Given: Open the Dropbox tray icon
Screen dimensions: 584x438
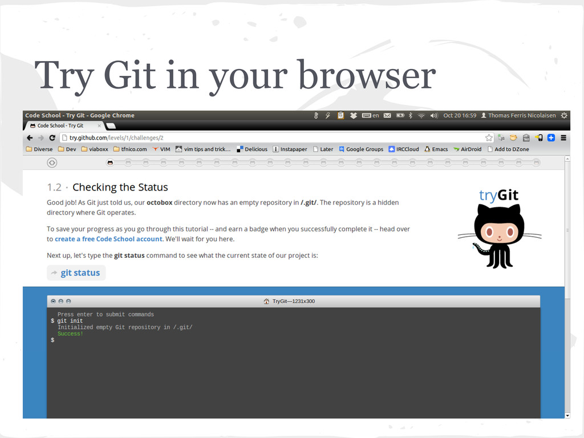Looking at the screenshot, I should click(x=354, y=115).
